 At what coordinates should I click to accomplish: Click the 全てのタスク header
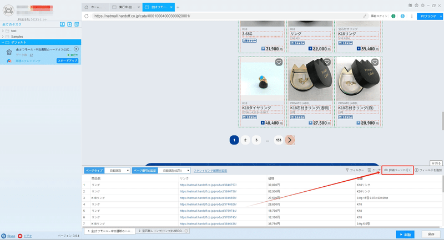(x=12, y=24)
